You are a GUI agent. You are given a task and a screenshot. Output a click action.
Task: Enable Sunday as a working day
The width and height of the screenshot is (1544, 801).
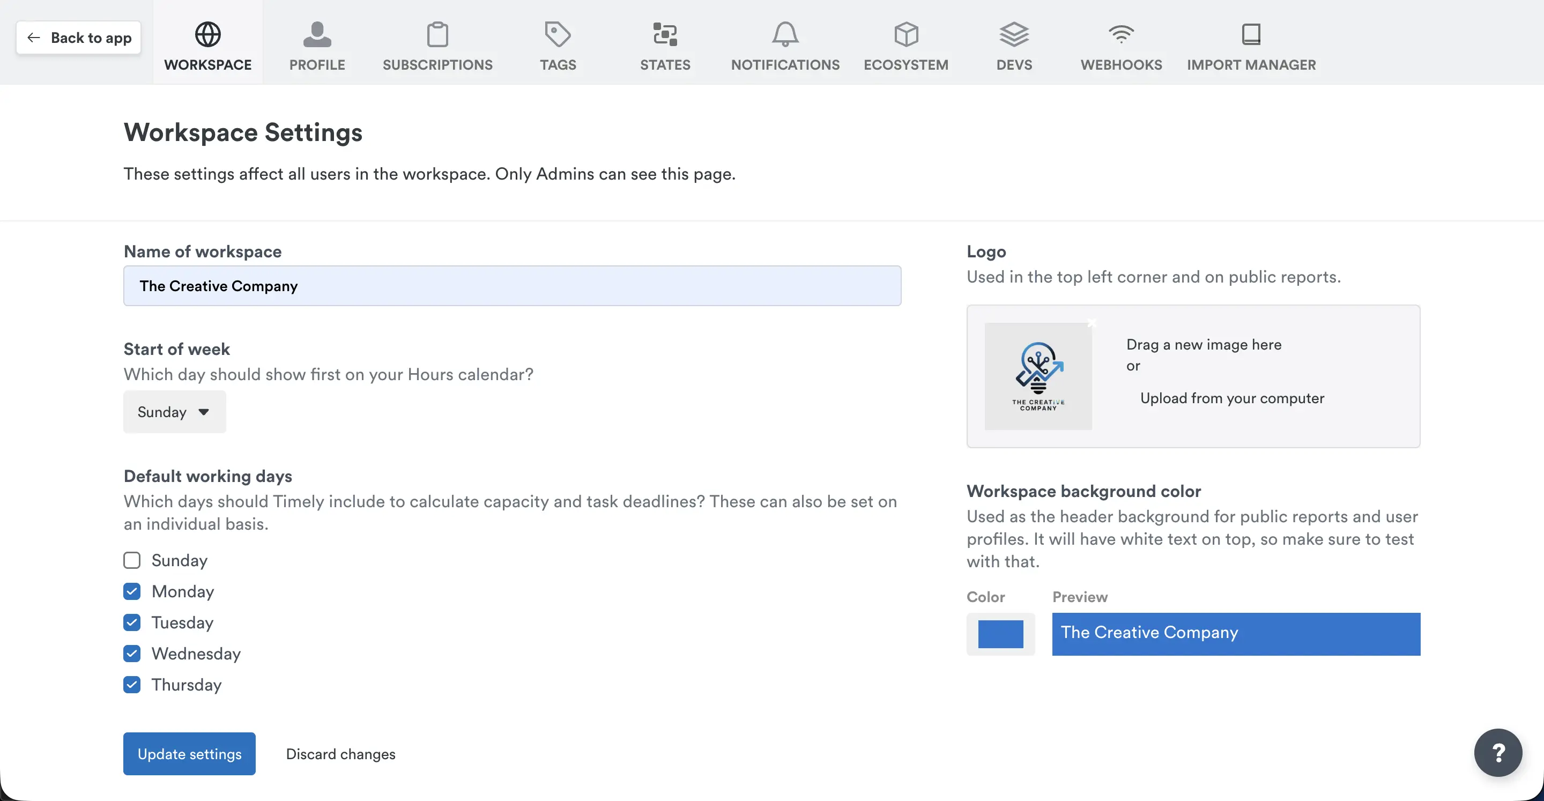(132, 560)
